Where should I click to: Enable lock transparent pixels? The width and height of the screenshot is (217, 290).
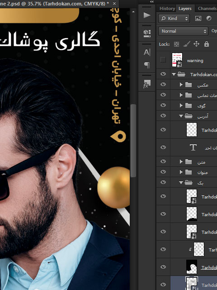point(176,44)
